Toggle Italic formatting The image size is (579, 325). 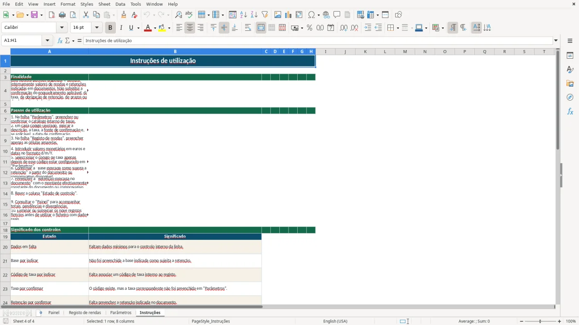click(x=121, y=28)
